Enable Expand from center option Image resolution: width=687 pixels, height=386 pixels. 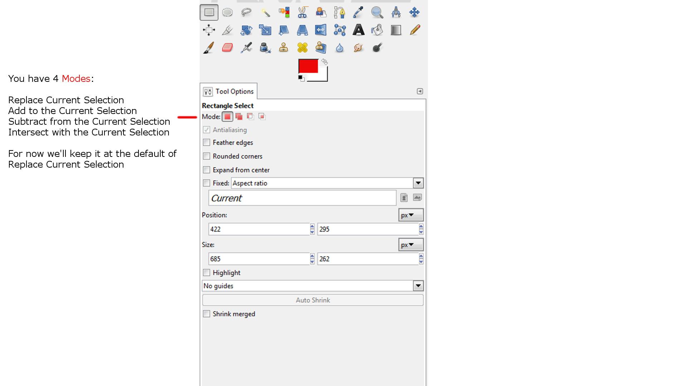pyautogui.click(x=206, y=170)
